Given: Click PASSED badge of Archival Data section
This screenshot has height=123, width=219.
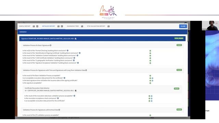Looking at the screenshot, I should click(x=179, y=110).
